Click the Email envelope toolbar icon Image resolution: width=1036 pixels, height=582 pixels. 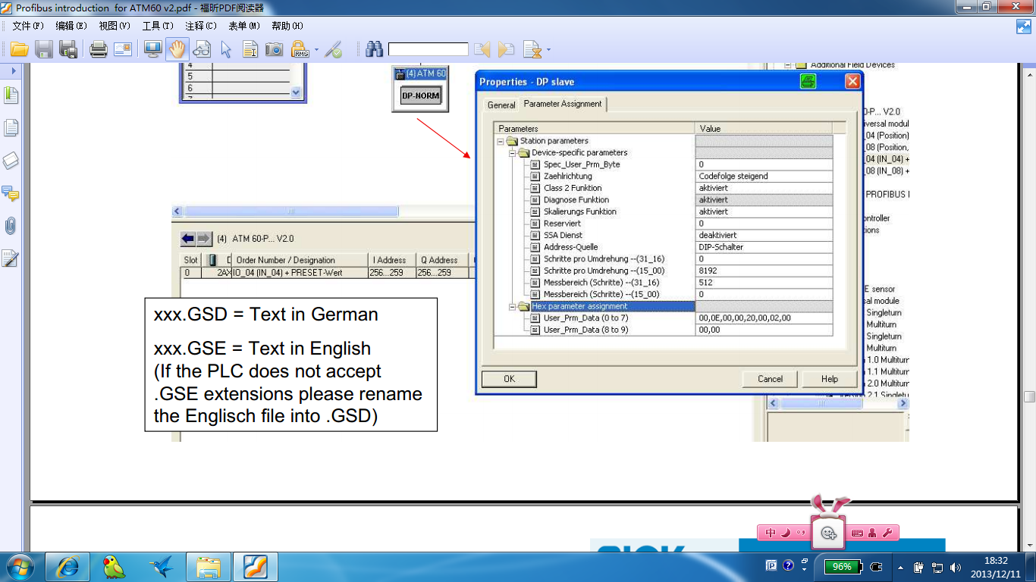(x=123, y=50)
